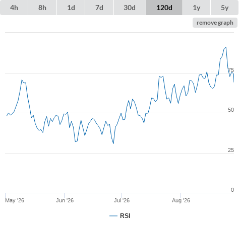Switch to the 8h time range
This screenshot has width=239, height=229.
[x=42, y=8]
